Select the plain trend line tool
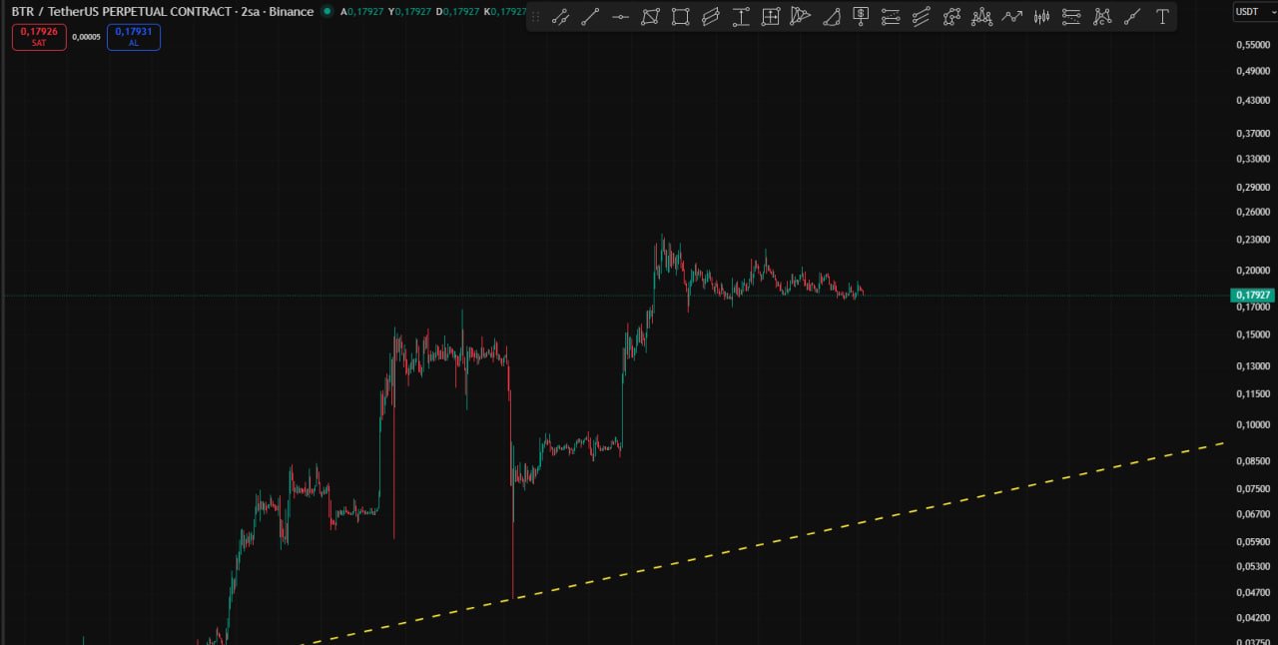1278x645 pixels. tap(590, 17)
